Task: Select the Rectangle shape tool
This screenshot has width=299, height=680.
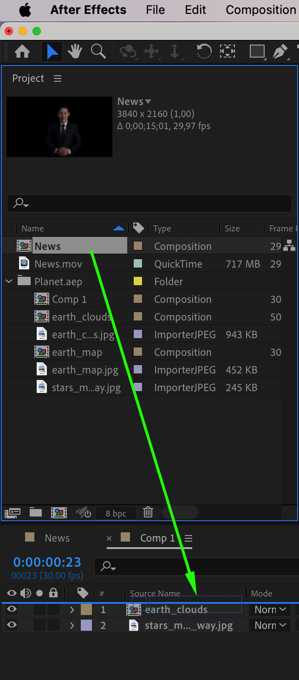Action: point(257,52)
